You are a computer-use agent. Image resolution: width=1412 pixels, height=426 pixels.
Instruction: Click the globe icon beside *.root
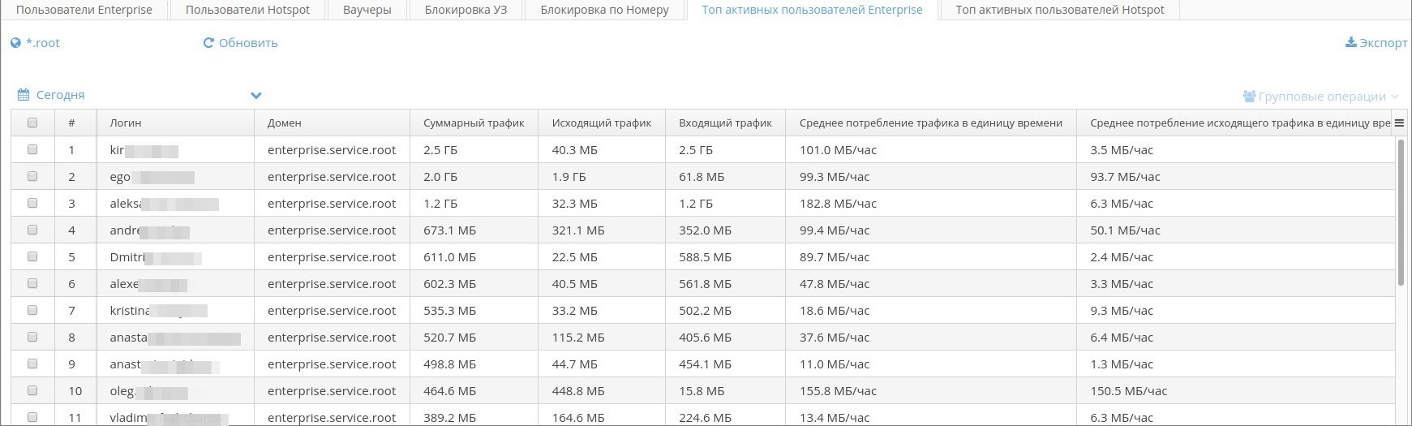click(x=15, y=43)
